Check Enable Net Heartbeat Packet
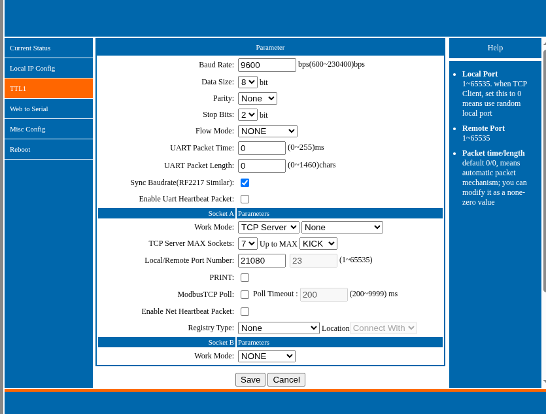The image size is (546, 414). point(245,311)
